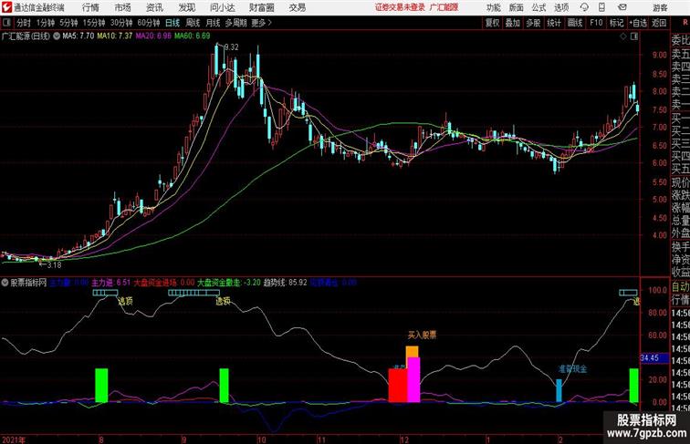Image resolution: width=690 pixels, height=444 pixels.
Task: Click the 买入股票 signal label
Action: click(x=422, y=335)
